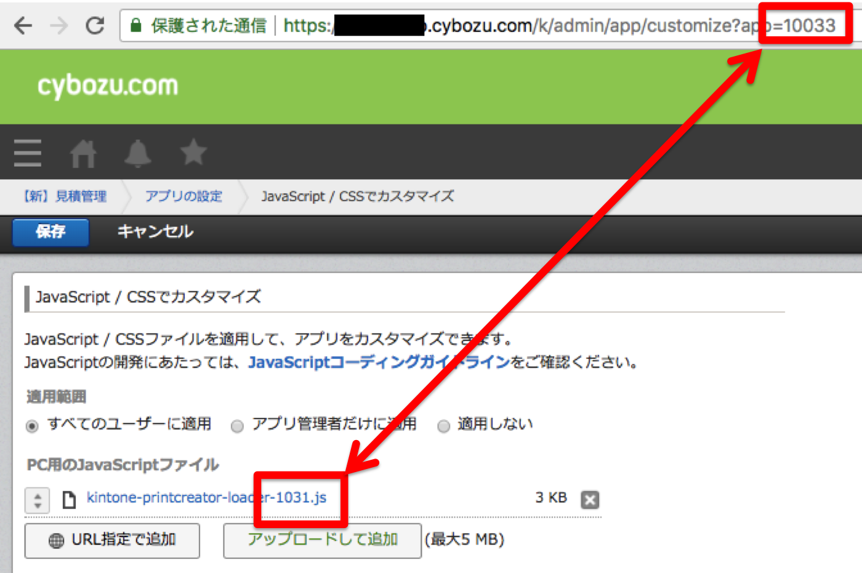Click URL指定で追加 button

(112, 540)
